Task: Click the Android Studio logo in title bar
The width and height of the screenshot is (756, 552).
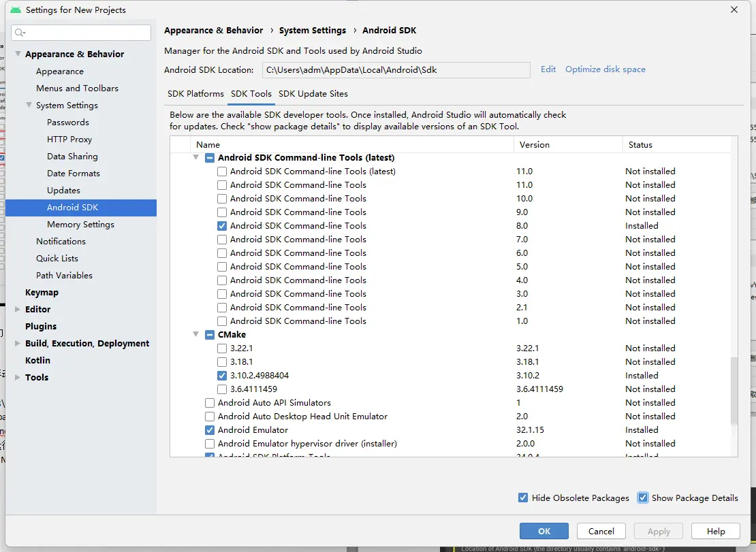Action: 16,10
